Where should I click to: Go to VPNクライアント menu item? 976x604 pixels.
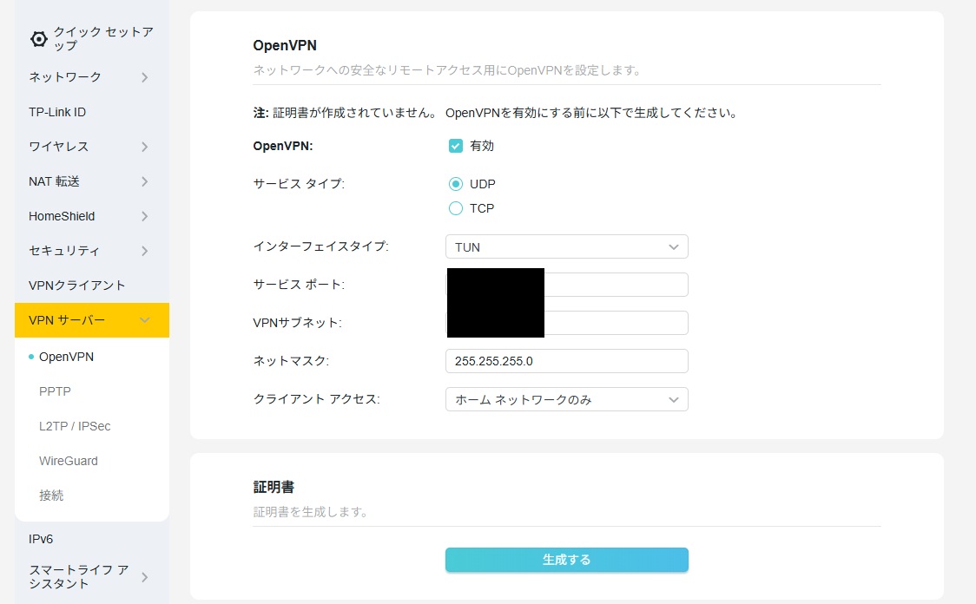click(76, 286)
